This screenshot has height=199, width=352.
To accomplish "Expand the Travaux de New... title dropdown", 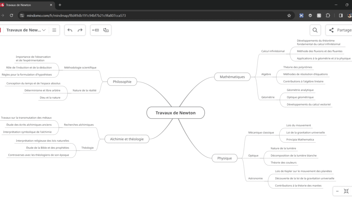I will click(x=44, y=30).
